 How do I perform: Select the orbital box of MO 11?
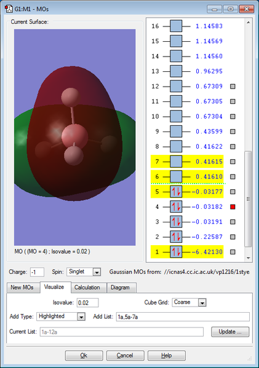176,101
